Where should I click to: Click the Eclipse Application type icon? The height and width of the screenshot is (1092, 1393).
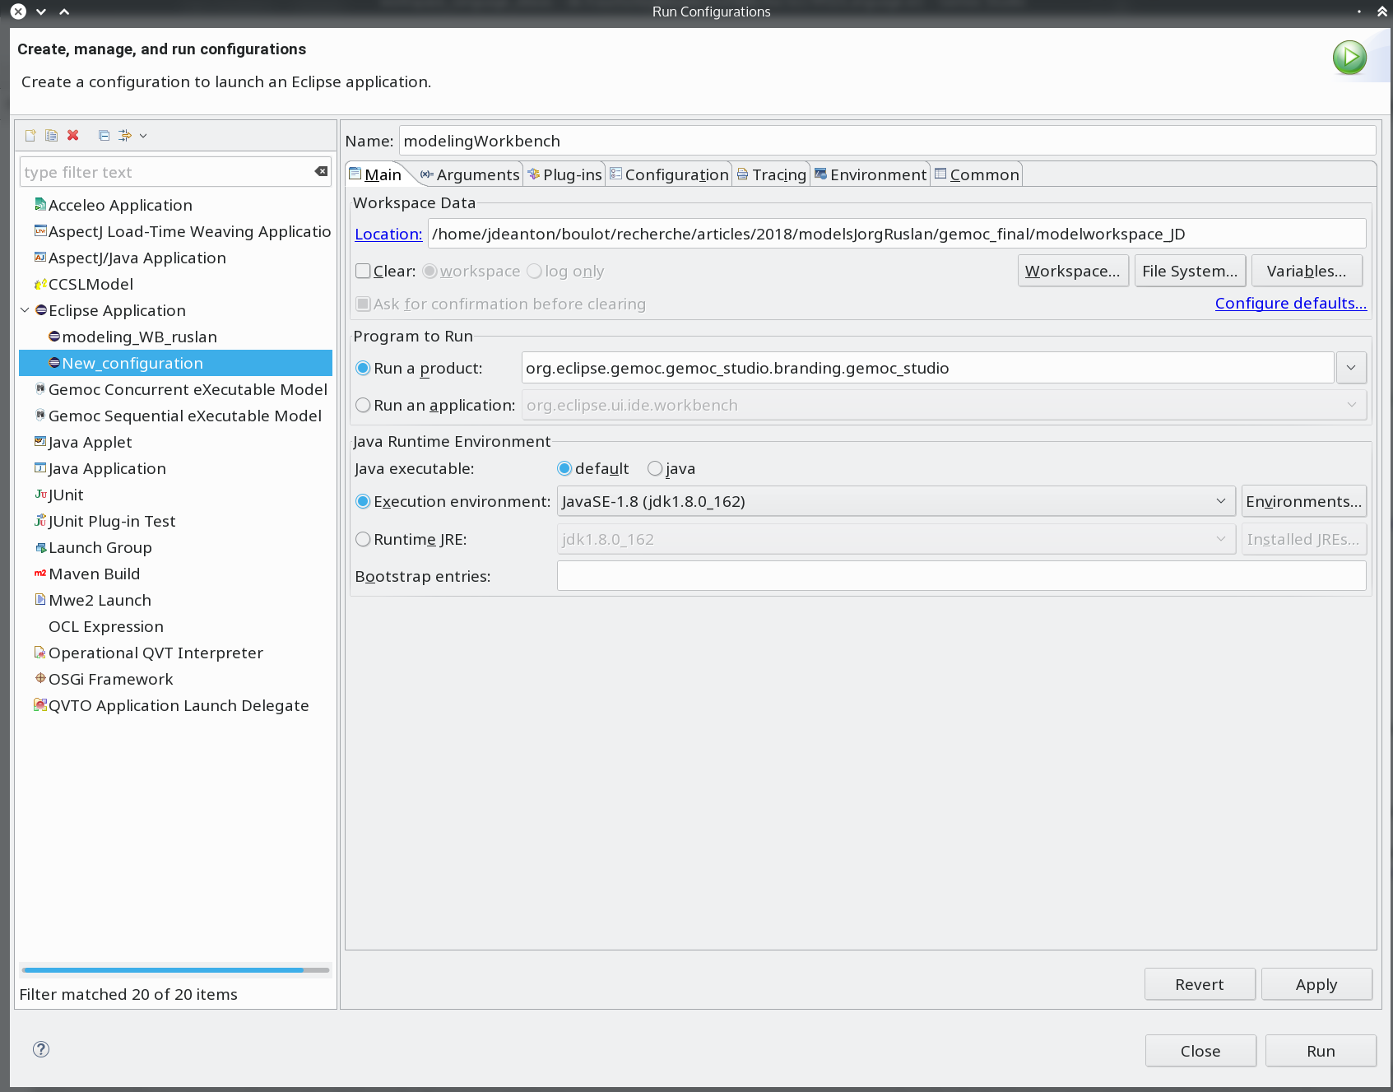point(41,309)
